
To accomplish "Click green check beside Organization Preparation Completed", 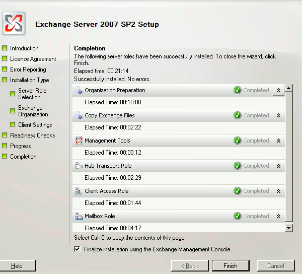I will [x=238, y=90].
